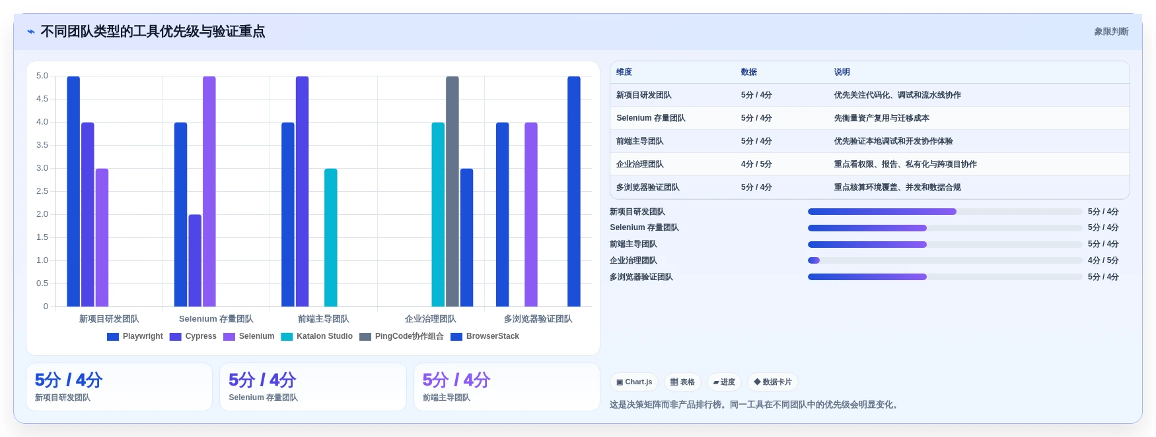Select the 表格 tag chip

[x=682, y=382]
